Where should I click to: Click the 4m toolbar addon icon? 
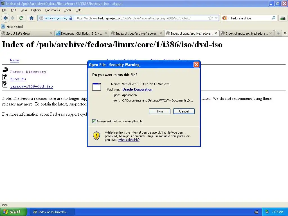[283, 18]
